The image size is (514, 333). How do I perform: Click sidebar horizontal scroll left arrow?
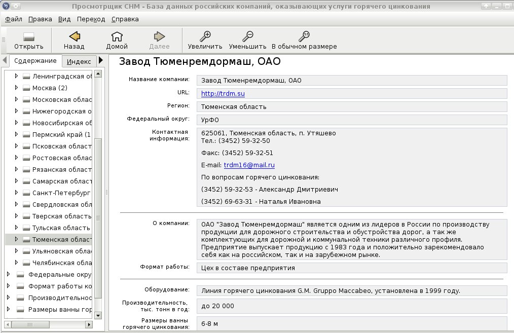(8, 324)
